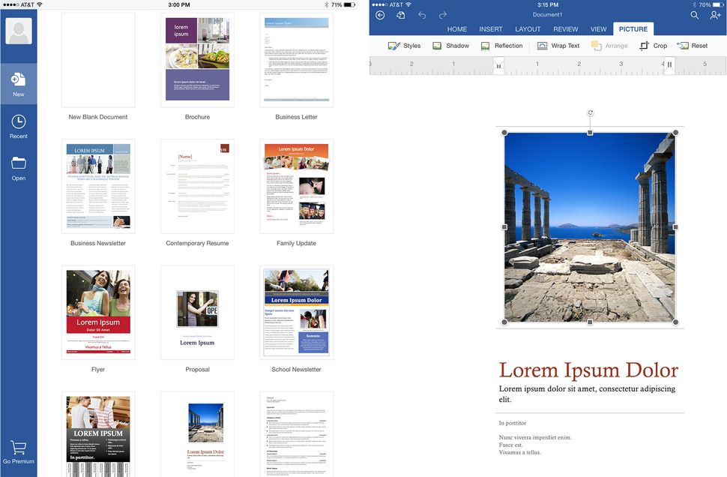This screenshot has width=727, height=477.
Task: Open the Wrap Text options
Action: tap(558, 45)
